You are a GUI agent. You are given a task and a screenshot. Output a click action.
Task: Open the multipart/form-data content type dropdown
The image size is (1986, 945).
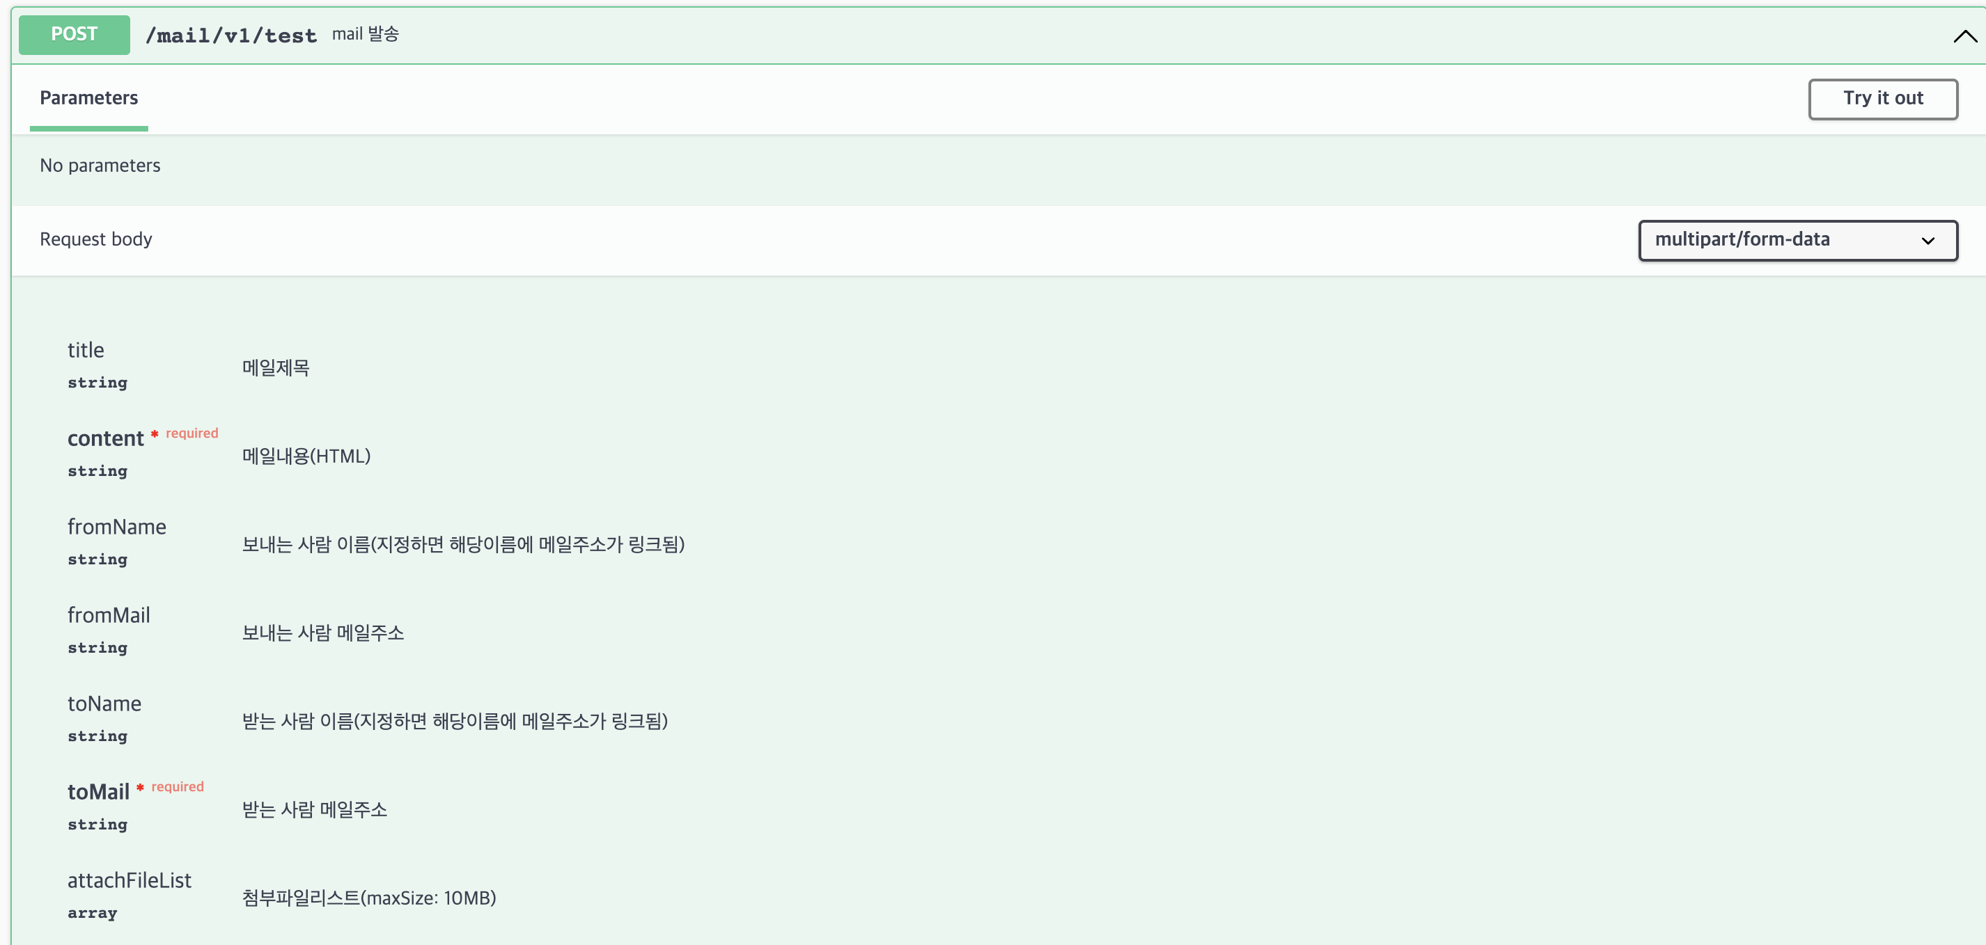[1797, 240]
